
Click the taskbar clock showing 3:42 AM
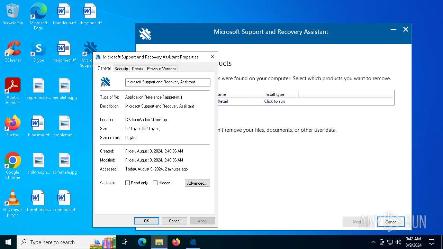coord(413,242)
